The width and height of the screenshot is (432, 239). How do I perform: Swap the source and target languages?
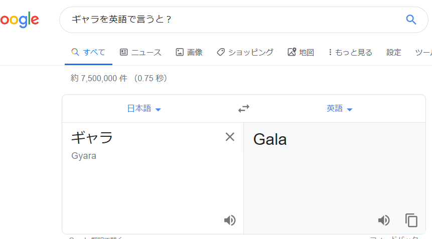pyautogui.click(x=243, y=109)
